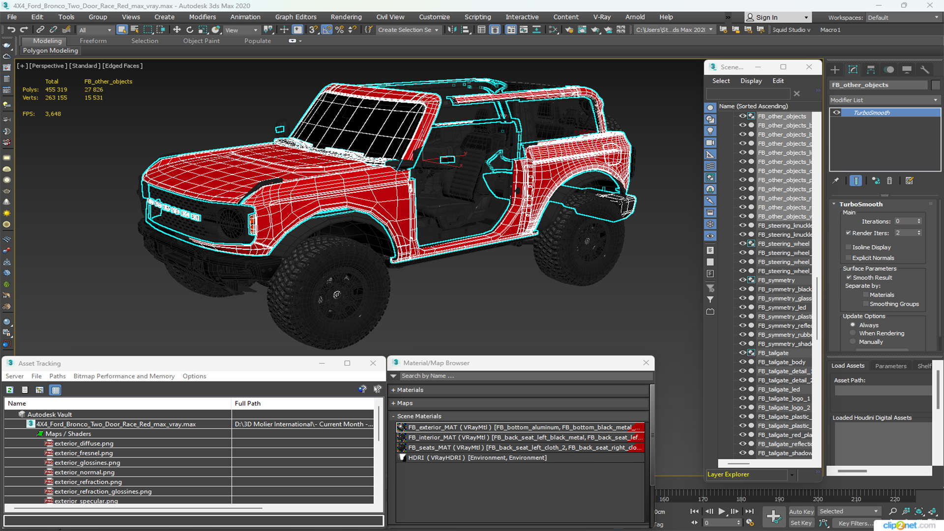Viewport: 944px width, 531px height.
Task: Toggle Percent Snap icon
Action: pos(339,29)
